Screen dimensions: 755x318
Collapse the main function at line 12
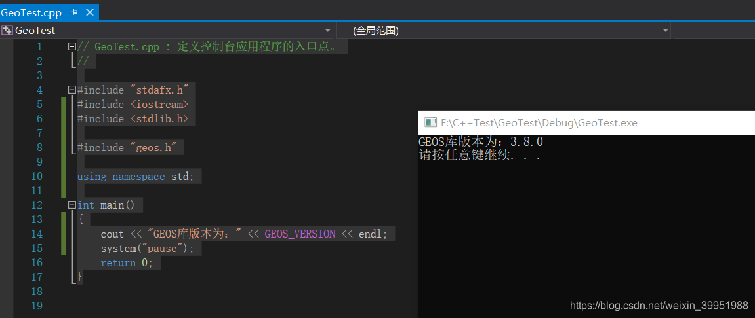click(x=72, y=205)
